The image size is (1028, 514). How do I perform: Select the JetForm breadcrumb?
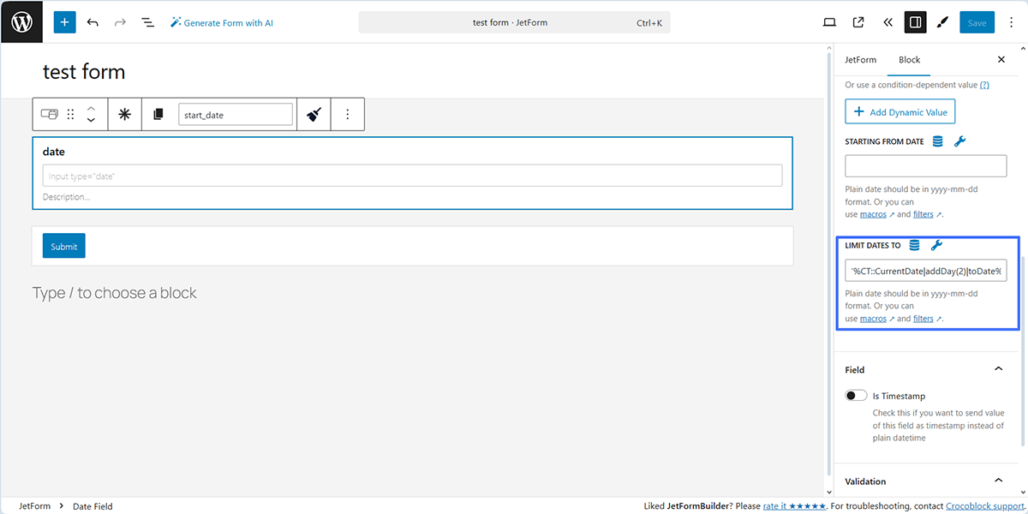click(x=34, y=506)
